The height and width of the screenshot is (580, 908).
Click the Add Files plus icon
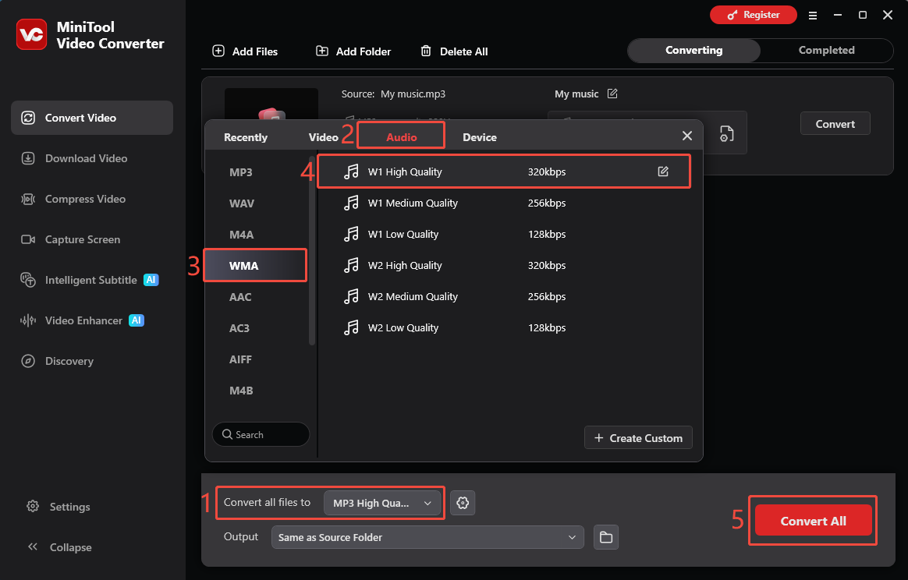(x=218, y=51)
